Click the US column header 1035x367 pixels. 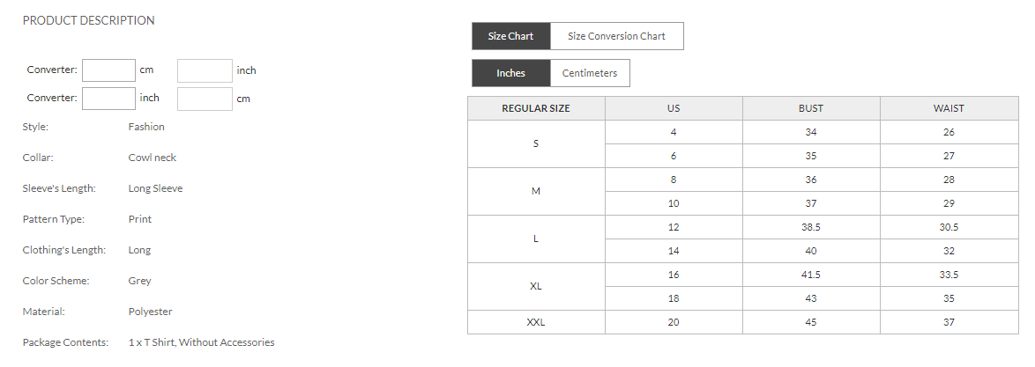[x=674, y=108]
